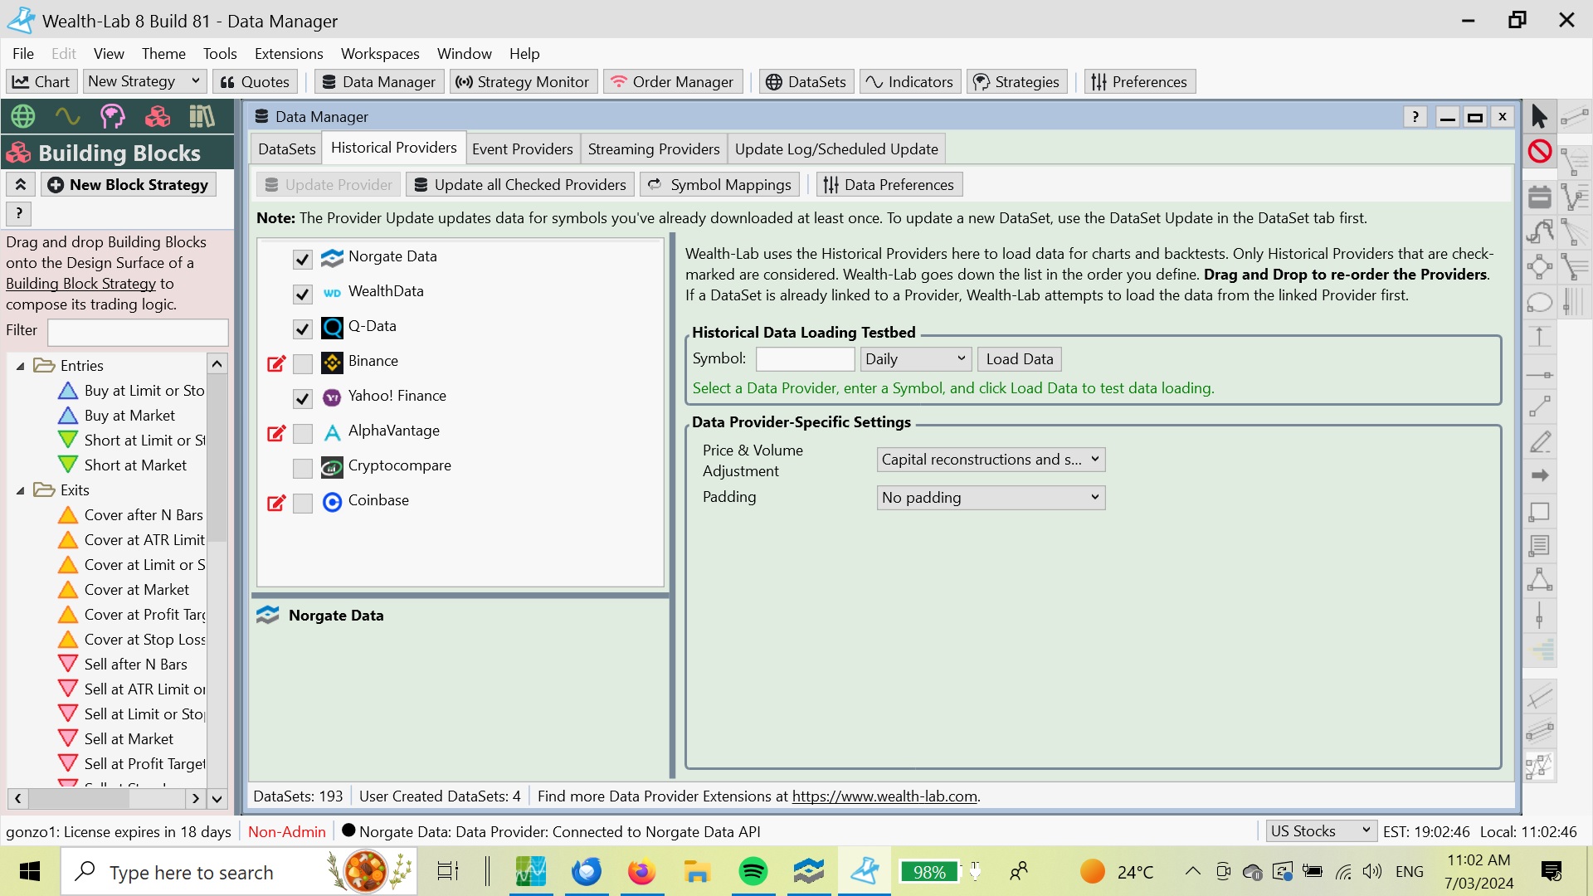
Task: Select the text note drawing tool
Action: 1539,545
